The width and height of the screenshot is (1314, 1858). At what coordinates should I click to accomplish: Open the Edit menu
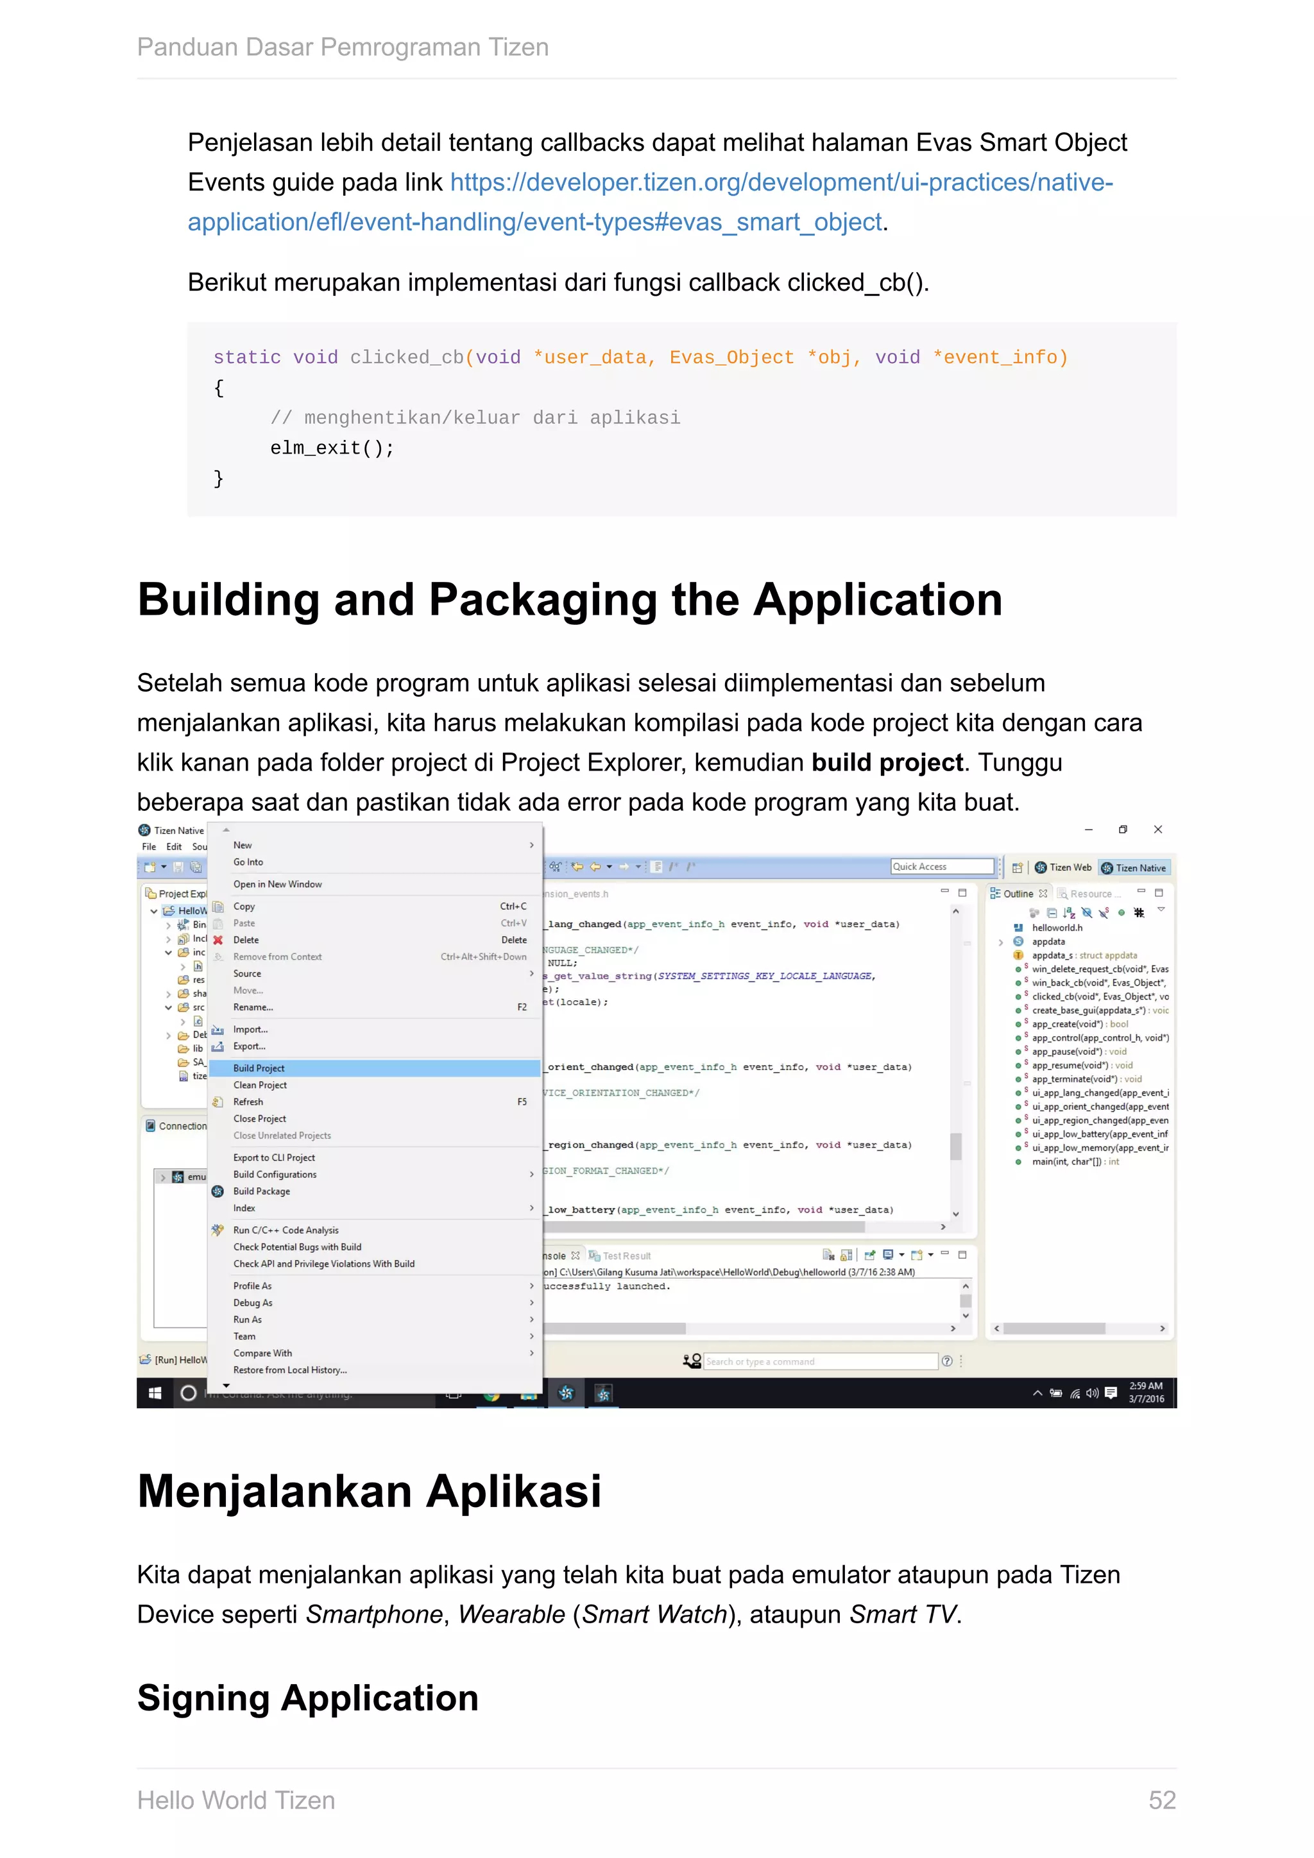point(174,846)
